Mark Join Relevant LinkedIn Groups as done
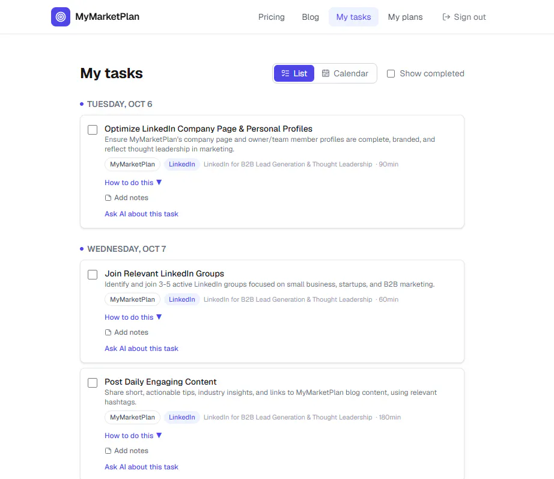 coord(93,275)
